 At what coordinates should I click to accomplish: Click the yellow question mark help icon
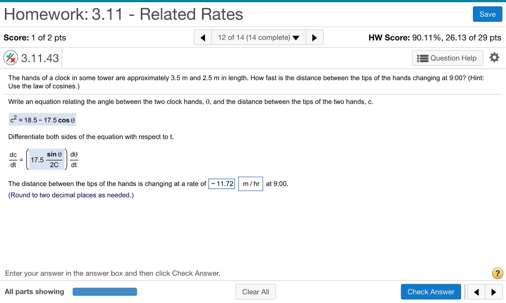pyautogui.click(x=497, y=273)
